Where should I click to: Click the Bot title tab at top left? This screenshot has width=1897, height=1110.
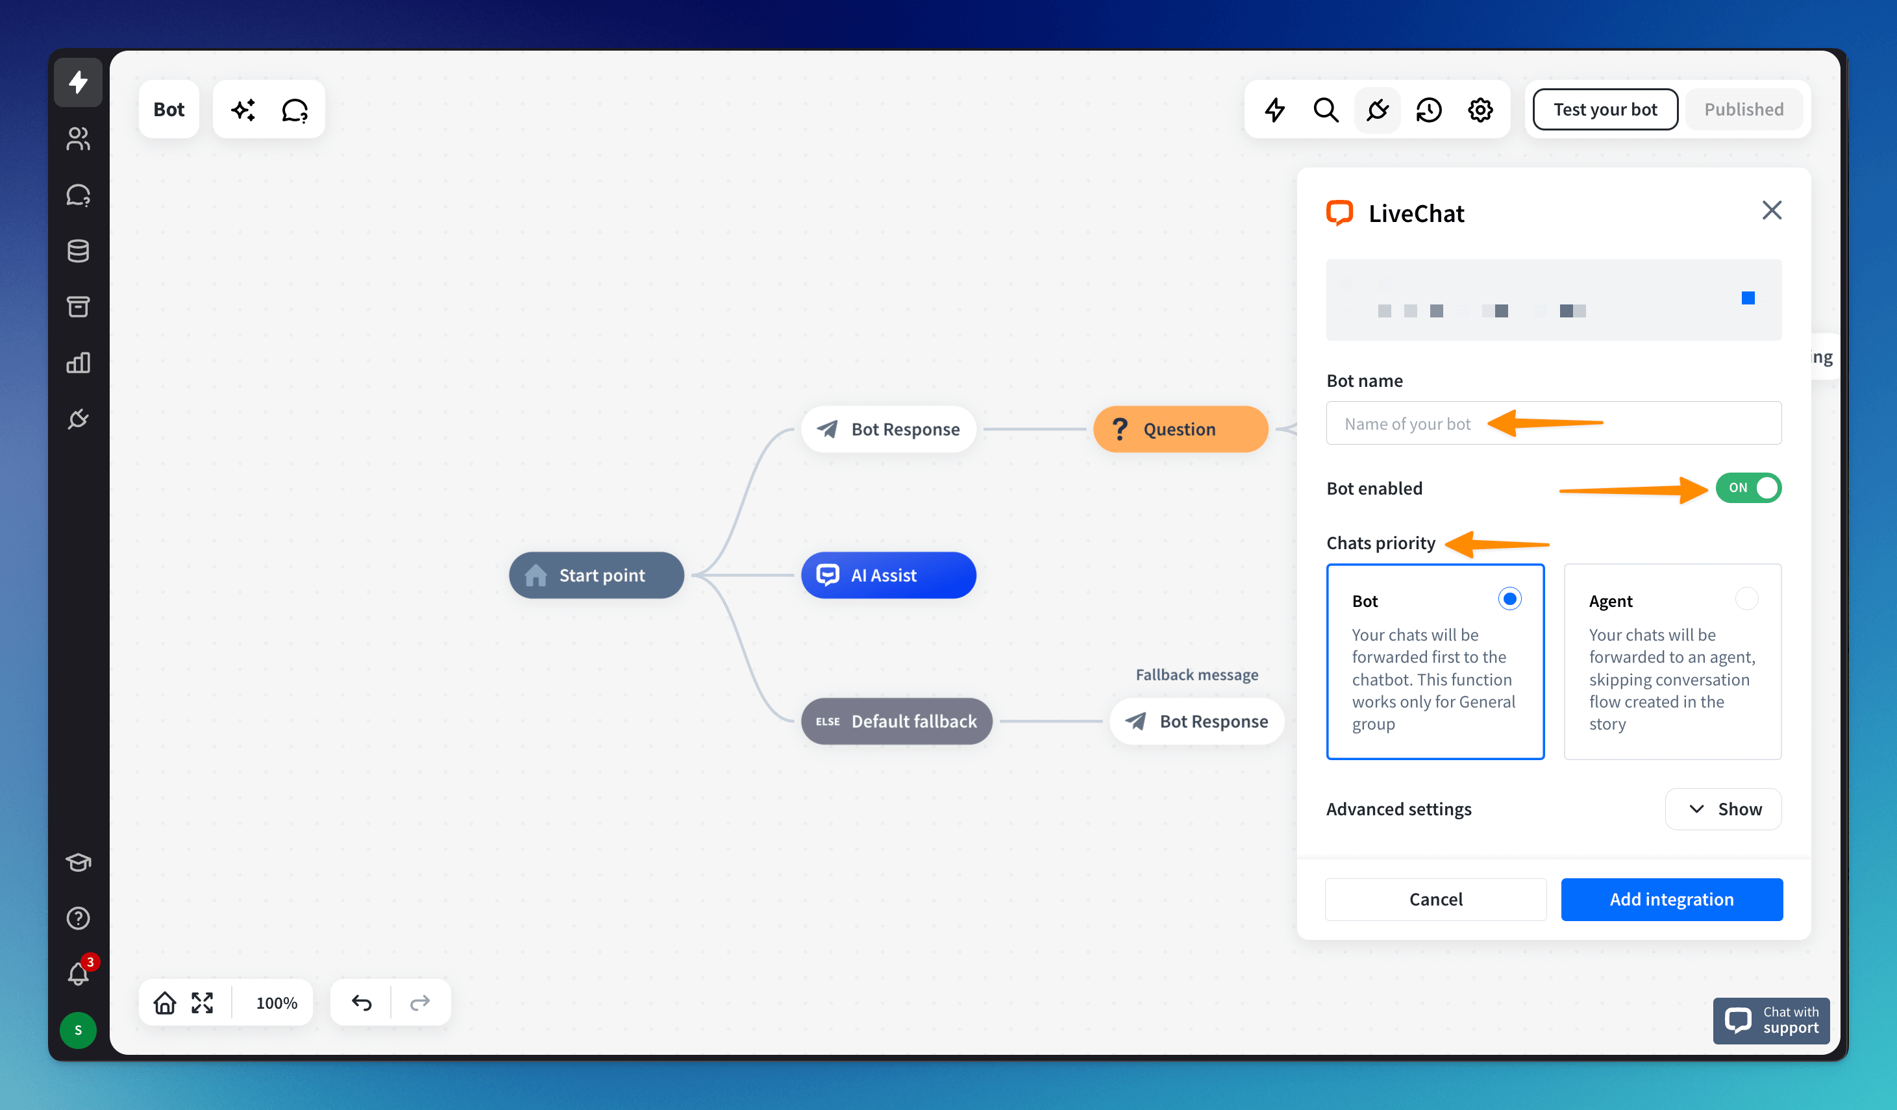[x=169, y=110]
